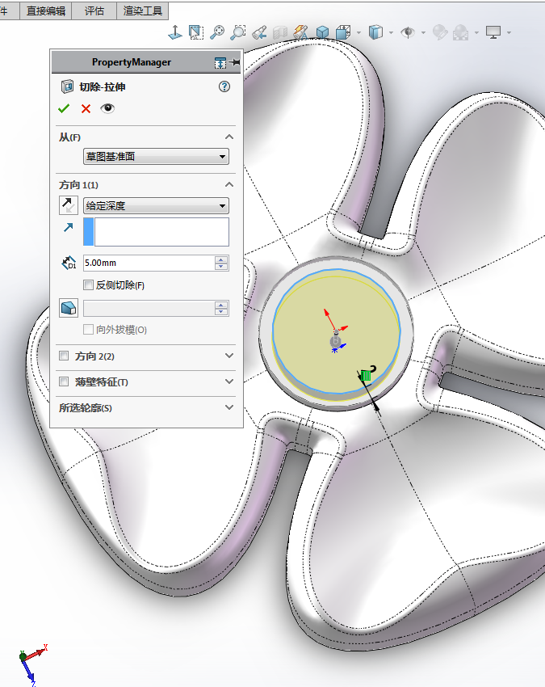Click the 切除-拉伸 feature icon

click(67, 86)
